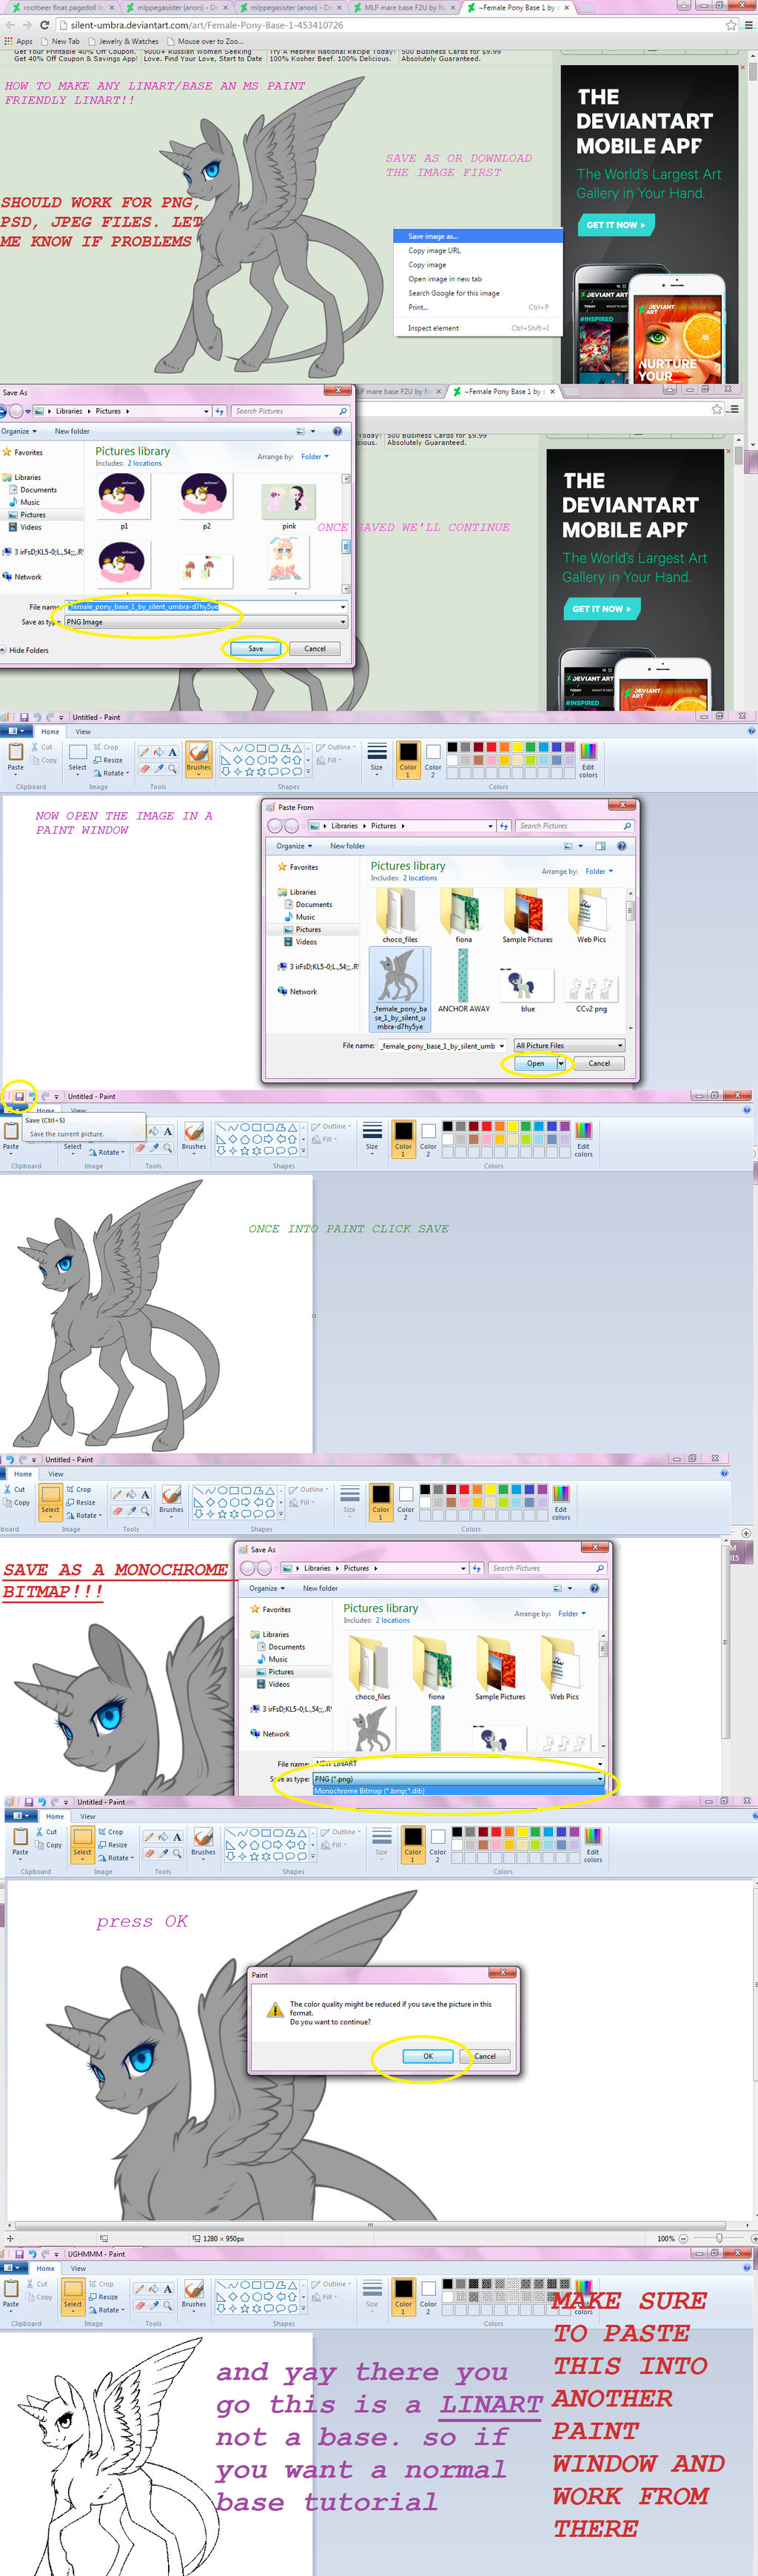Choose 'Open image in new tab' context entry
The height and width of the screenshot is (2576, 758).
[478, 279]
